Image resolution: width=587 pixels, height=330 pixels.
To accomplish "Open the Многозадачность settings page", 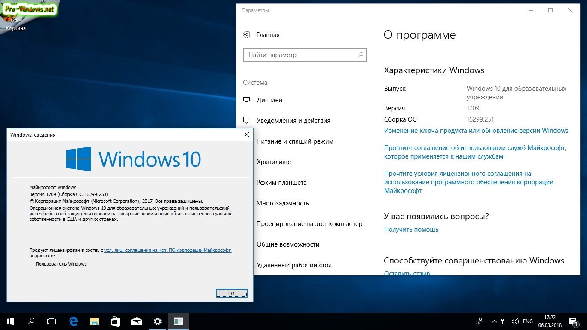I will [x=283, y=203].
